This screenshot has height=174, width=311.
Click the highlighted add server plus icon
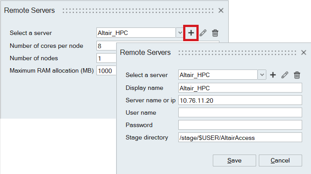pyautogui.click(x=191, y=33)
